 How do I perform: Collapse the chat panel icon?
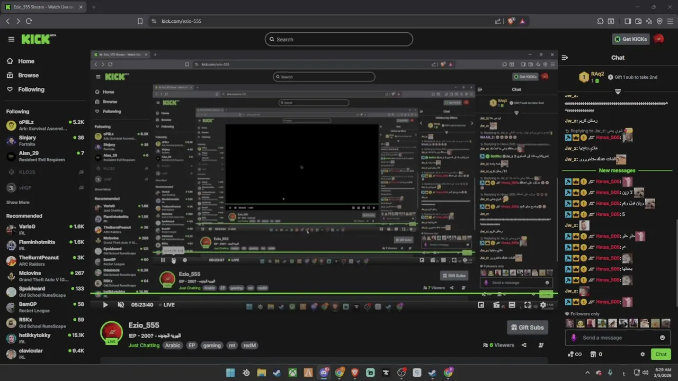(x=565, y=58)
